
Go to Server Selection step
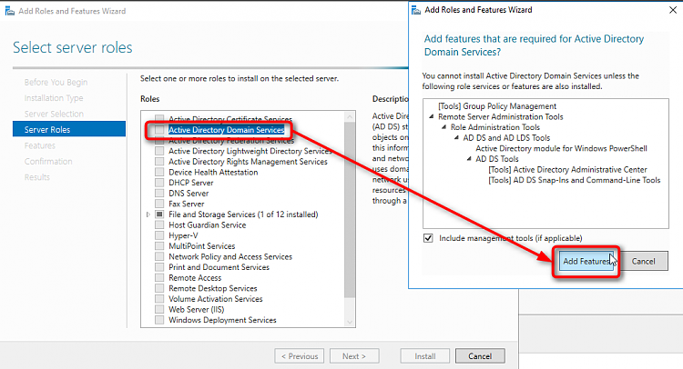pos(54,114)
